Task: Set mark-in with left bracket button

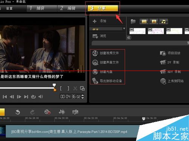Action: (x=61, y=88)
